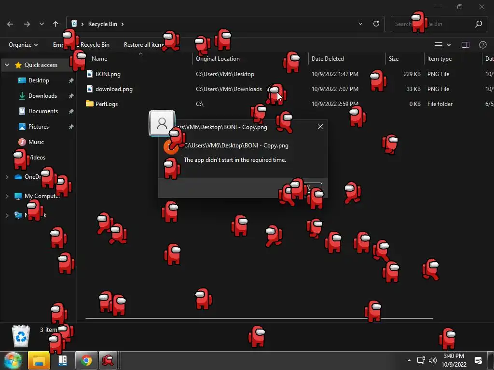Screen dimensions: 494x370
Task: Select My Computer in navigation pane
Action: tap(42, 196)
